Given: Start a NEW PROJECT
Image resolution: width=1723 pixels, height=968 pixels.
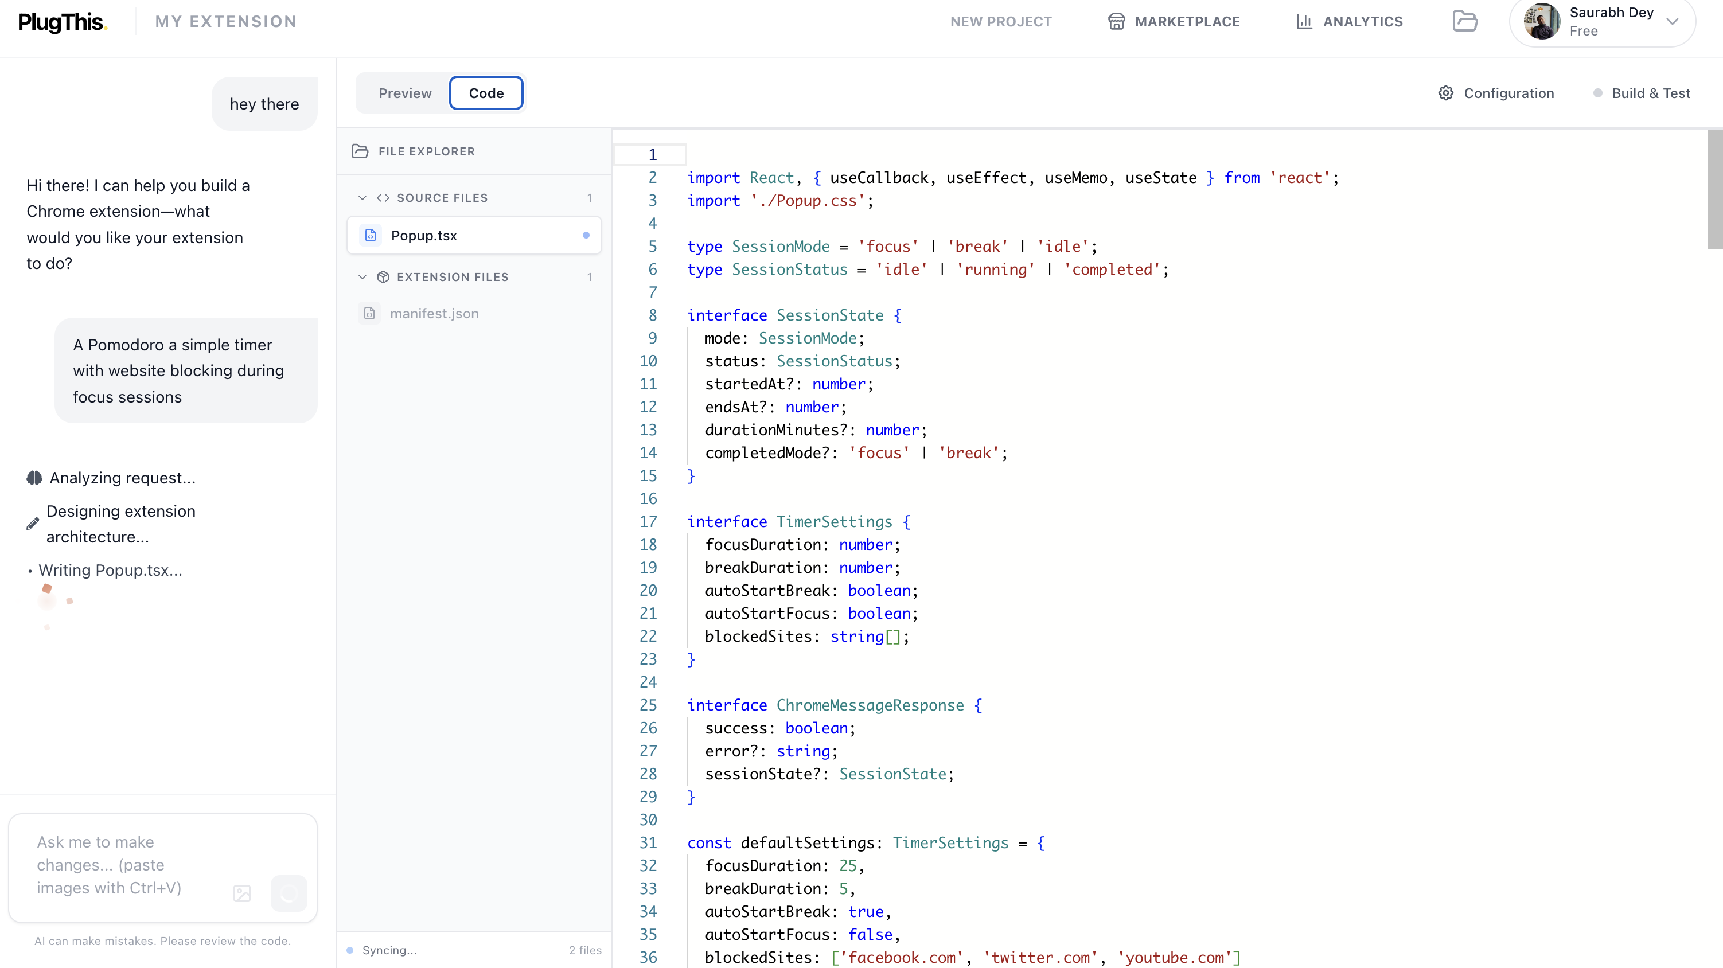Looking at the screenshot, I should 1001,21.
